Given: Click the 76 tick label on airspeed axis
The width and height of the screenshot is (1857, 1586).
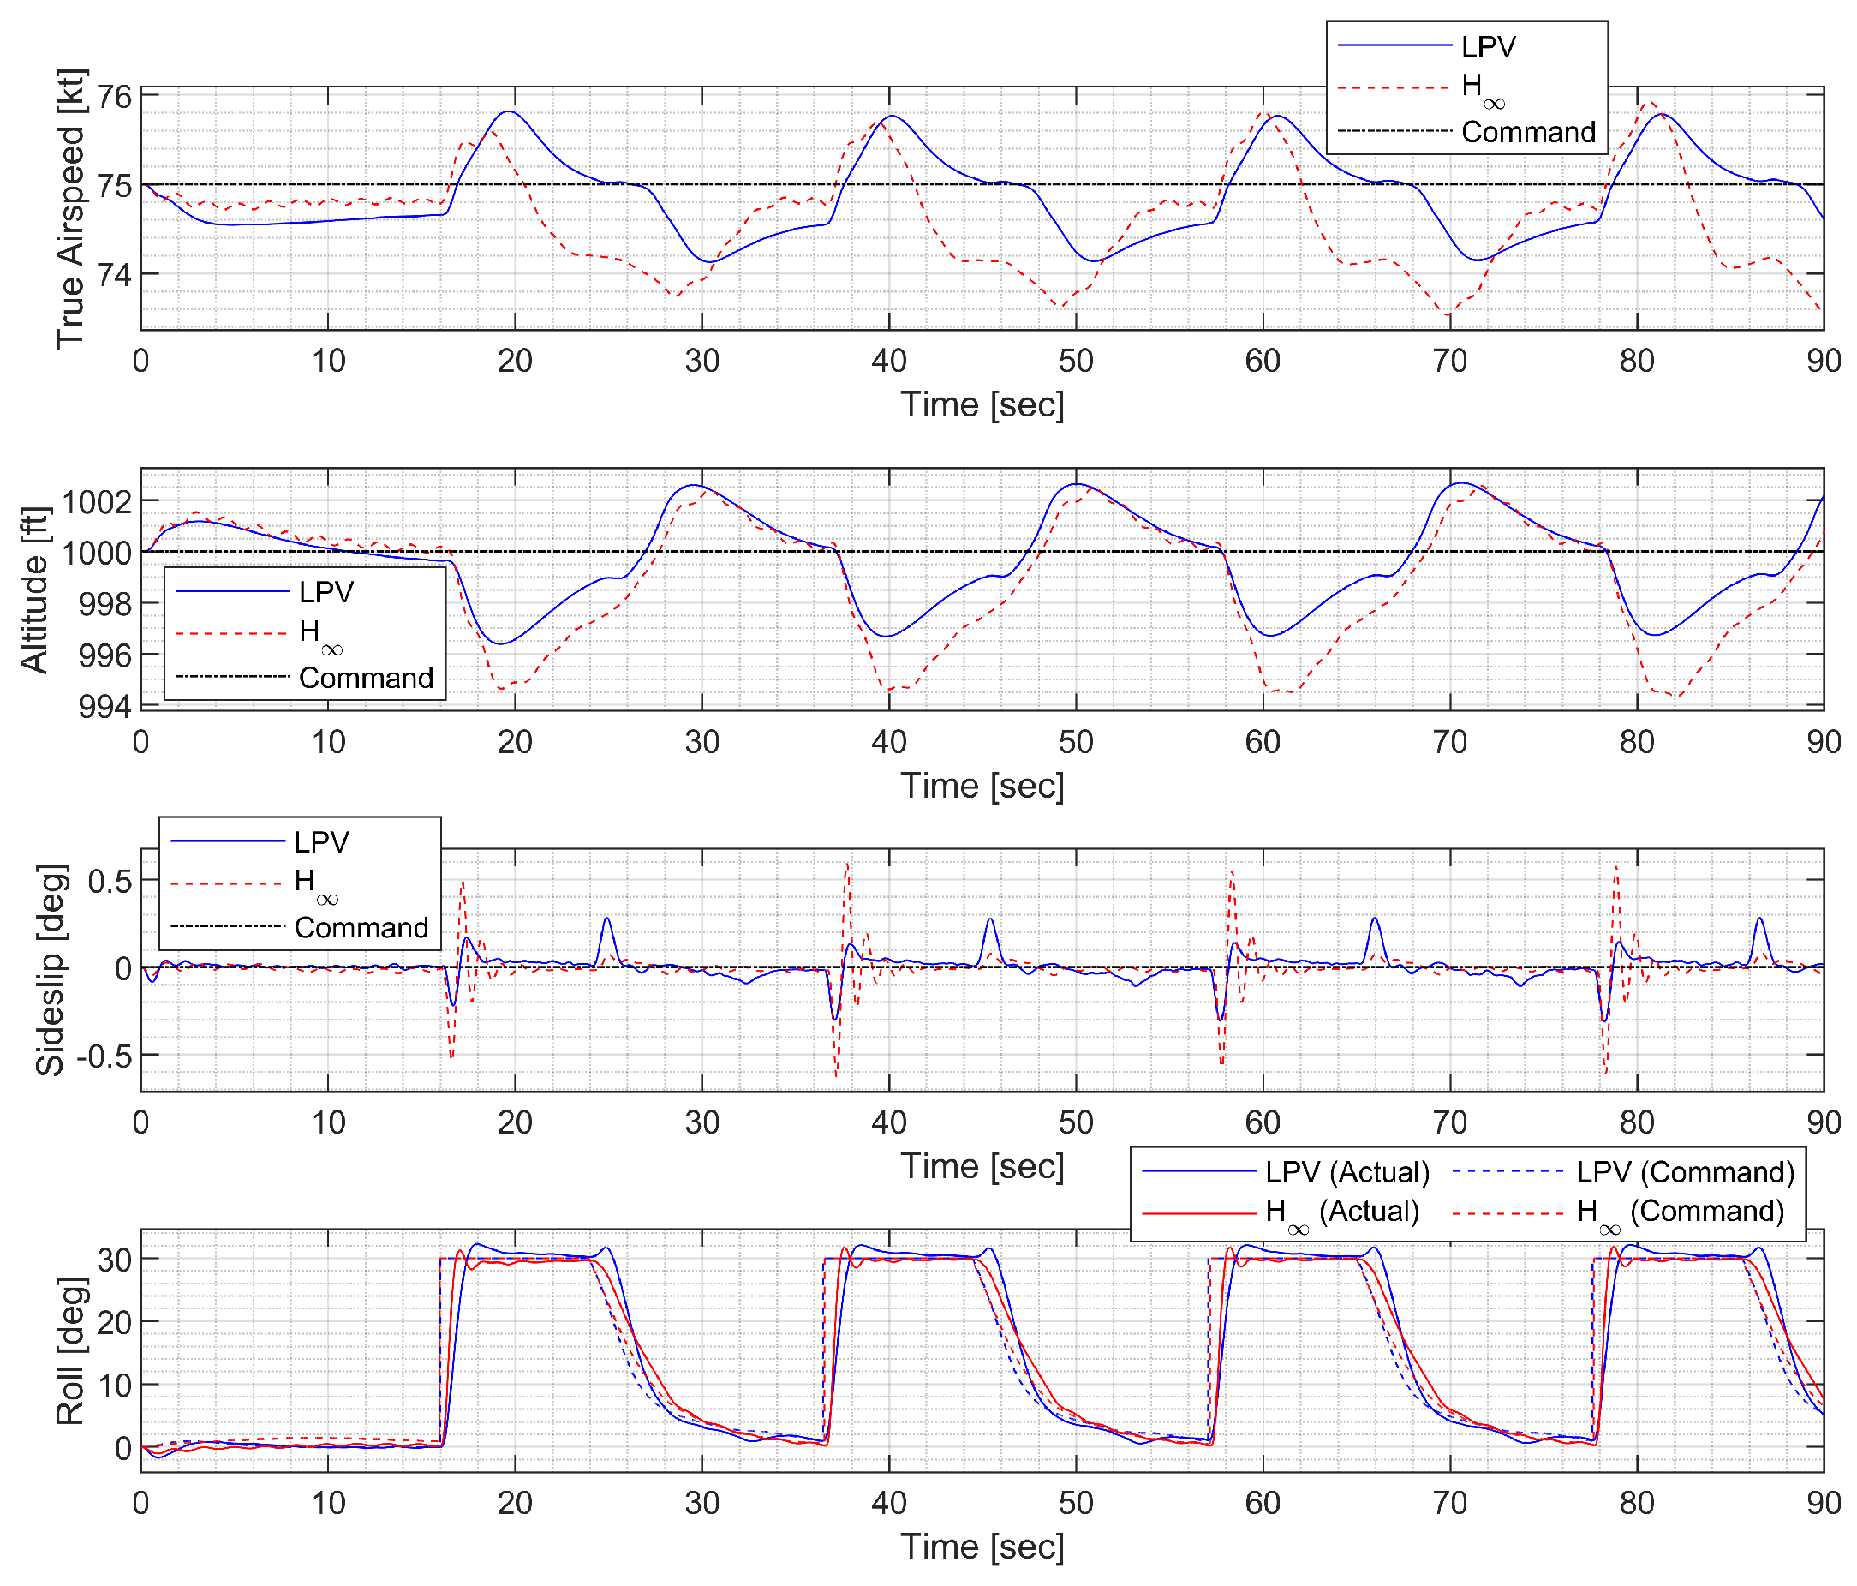Looking at the screenshot, I should (114, 96).
